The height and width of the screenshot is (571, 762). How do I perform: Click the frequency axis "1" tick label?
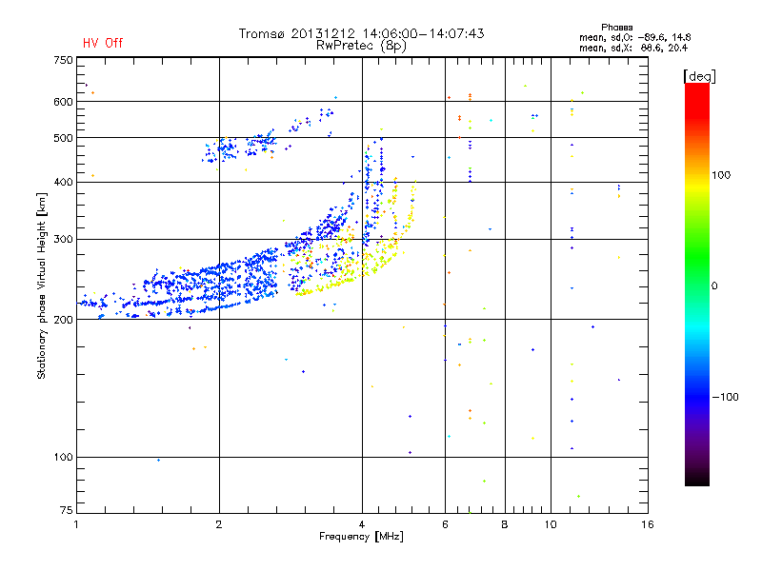[x=76, y=524]
